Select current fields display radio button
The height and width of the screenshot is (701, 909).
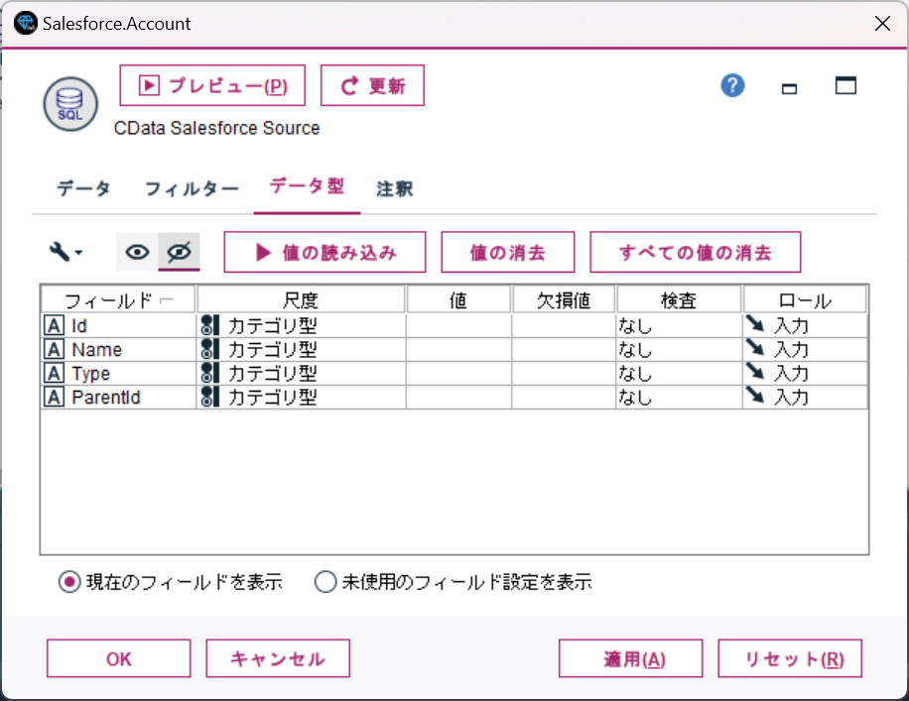point(68,583)
